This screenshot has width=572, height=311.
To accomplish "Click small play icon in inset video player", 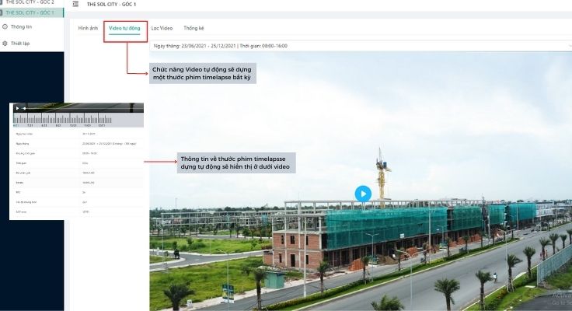I will [x=17, y=108].
